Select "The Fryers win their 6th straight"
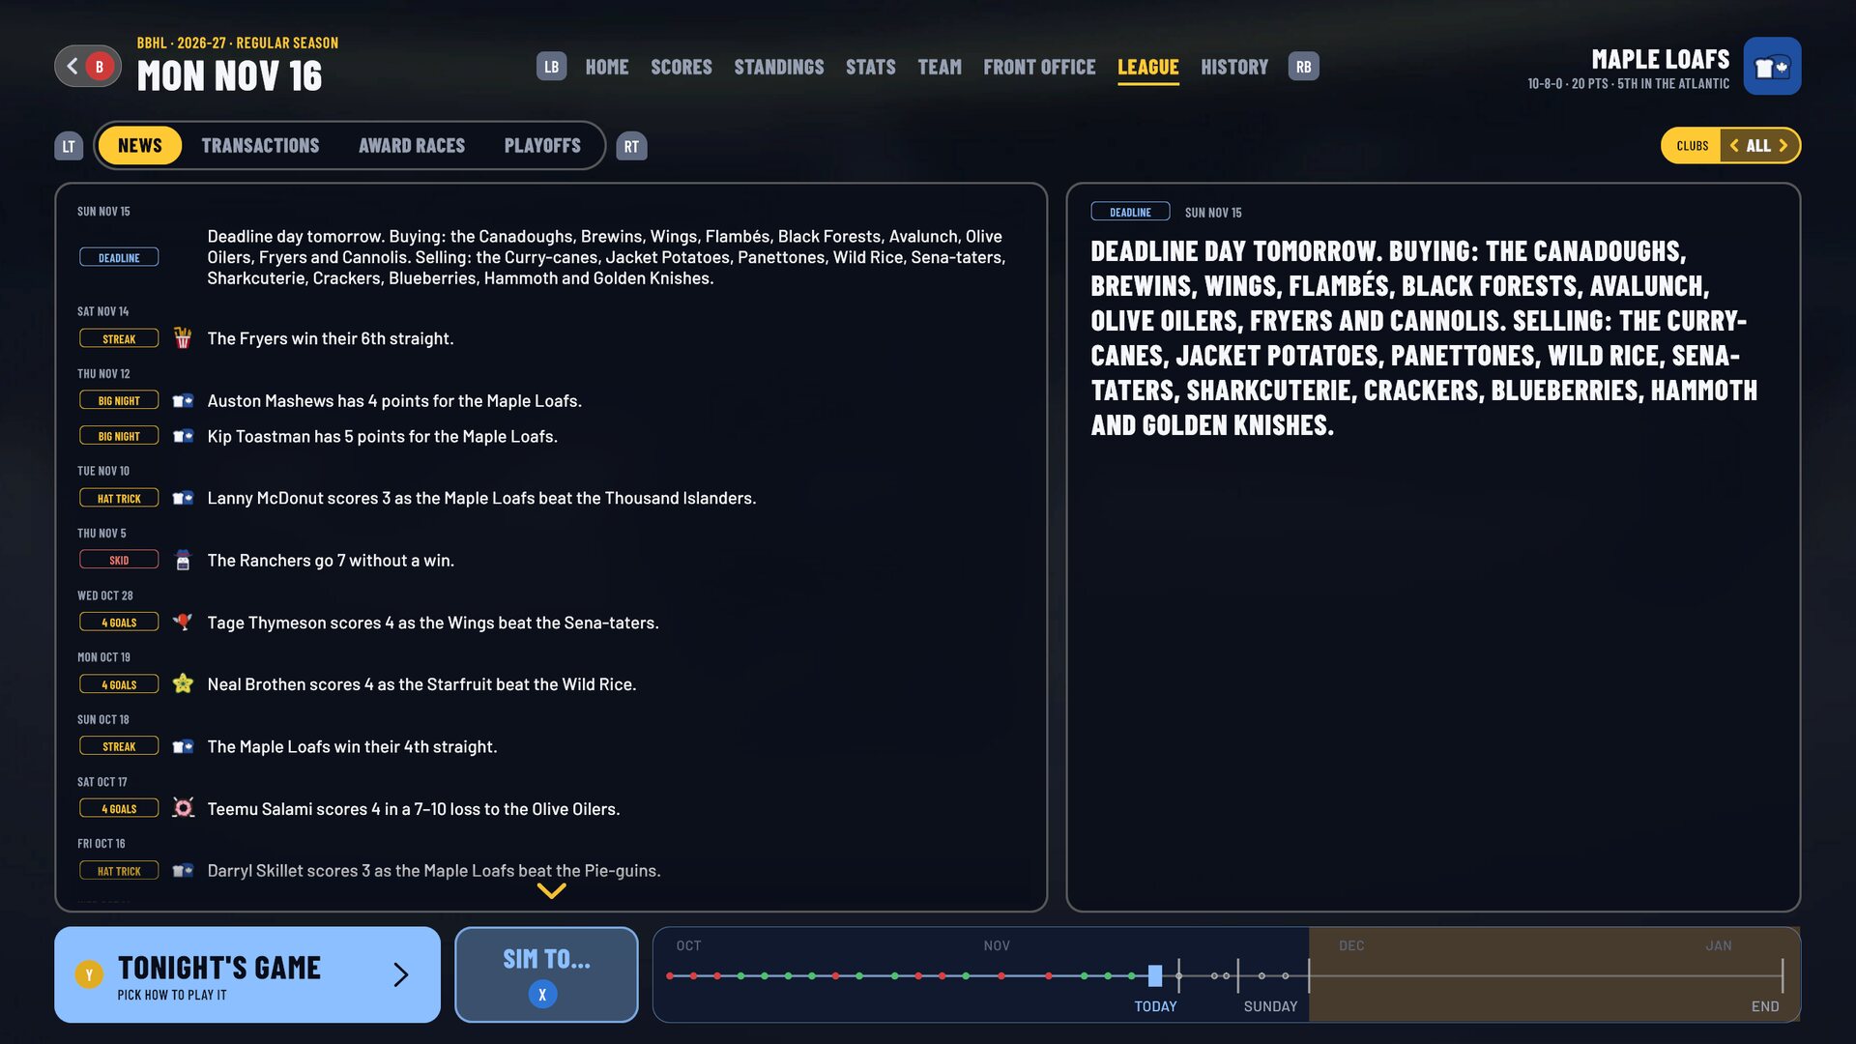The width and height of the screenshot is (1856, 1044). pyautogui.click(x=551, y=338)
